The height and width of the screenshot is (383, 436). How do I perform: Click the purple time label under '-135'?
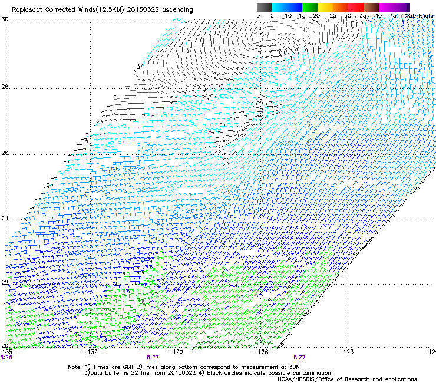click(x=6, y=358)
